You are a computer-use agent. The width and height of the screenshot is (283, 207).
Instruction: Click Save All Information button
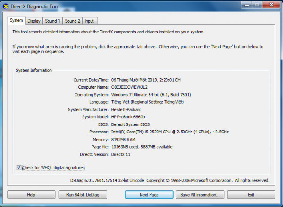point(200,195)
